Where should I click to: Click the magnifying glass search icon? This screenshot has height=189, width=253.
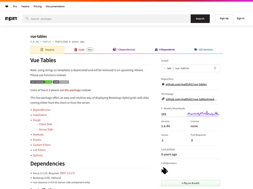click(27, 18)
